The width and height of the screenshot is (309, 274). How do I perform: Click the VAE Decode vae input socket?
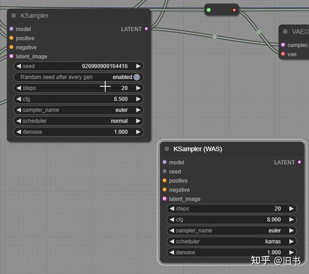coord(283,54)
